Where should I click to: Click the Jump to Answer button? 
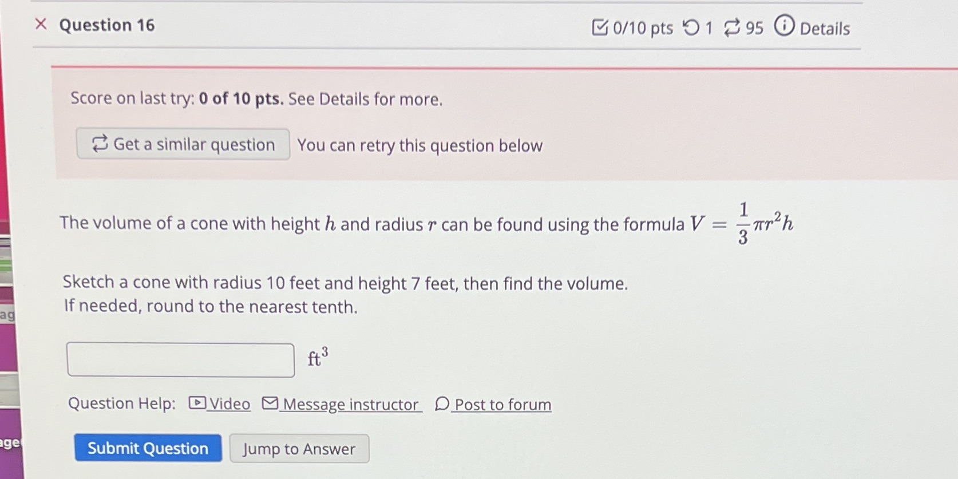[x=299, y=449]
